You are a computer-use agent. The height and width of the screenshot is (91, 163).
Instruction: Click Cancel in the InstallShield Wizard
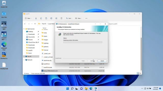(x=102, y=61)
